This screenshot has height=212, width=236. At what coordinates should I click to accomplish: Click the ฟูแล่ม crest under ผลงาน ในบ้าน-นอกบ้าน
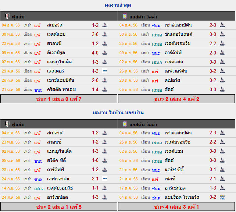pyautogui.click(x=7, y=124)
